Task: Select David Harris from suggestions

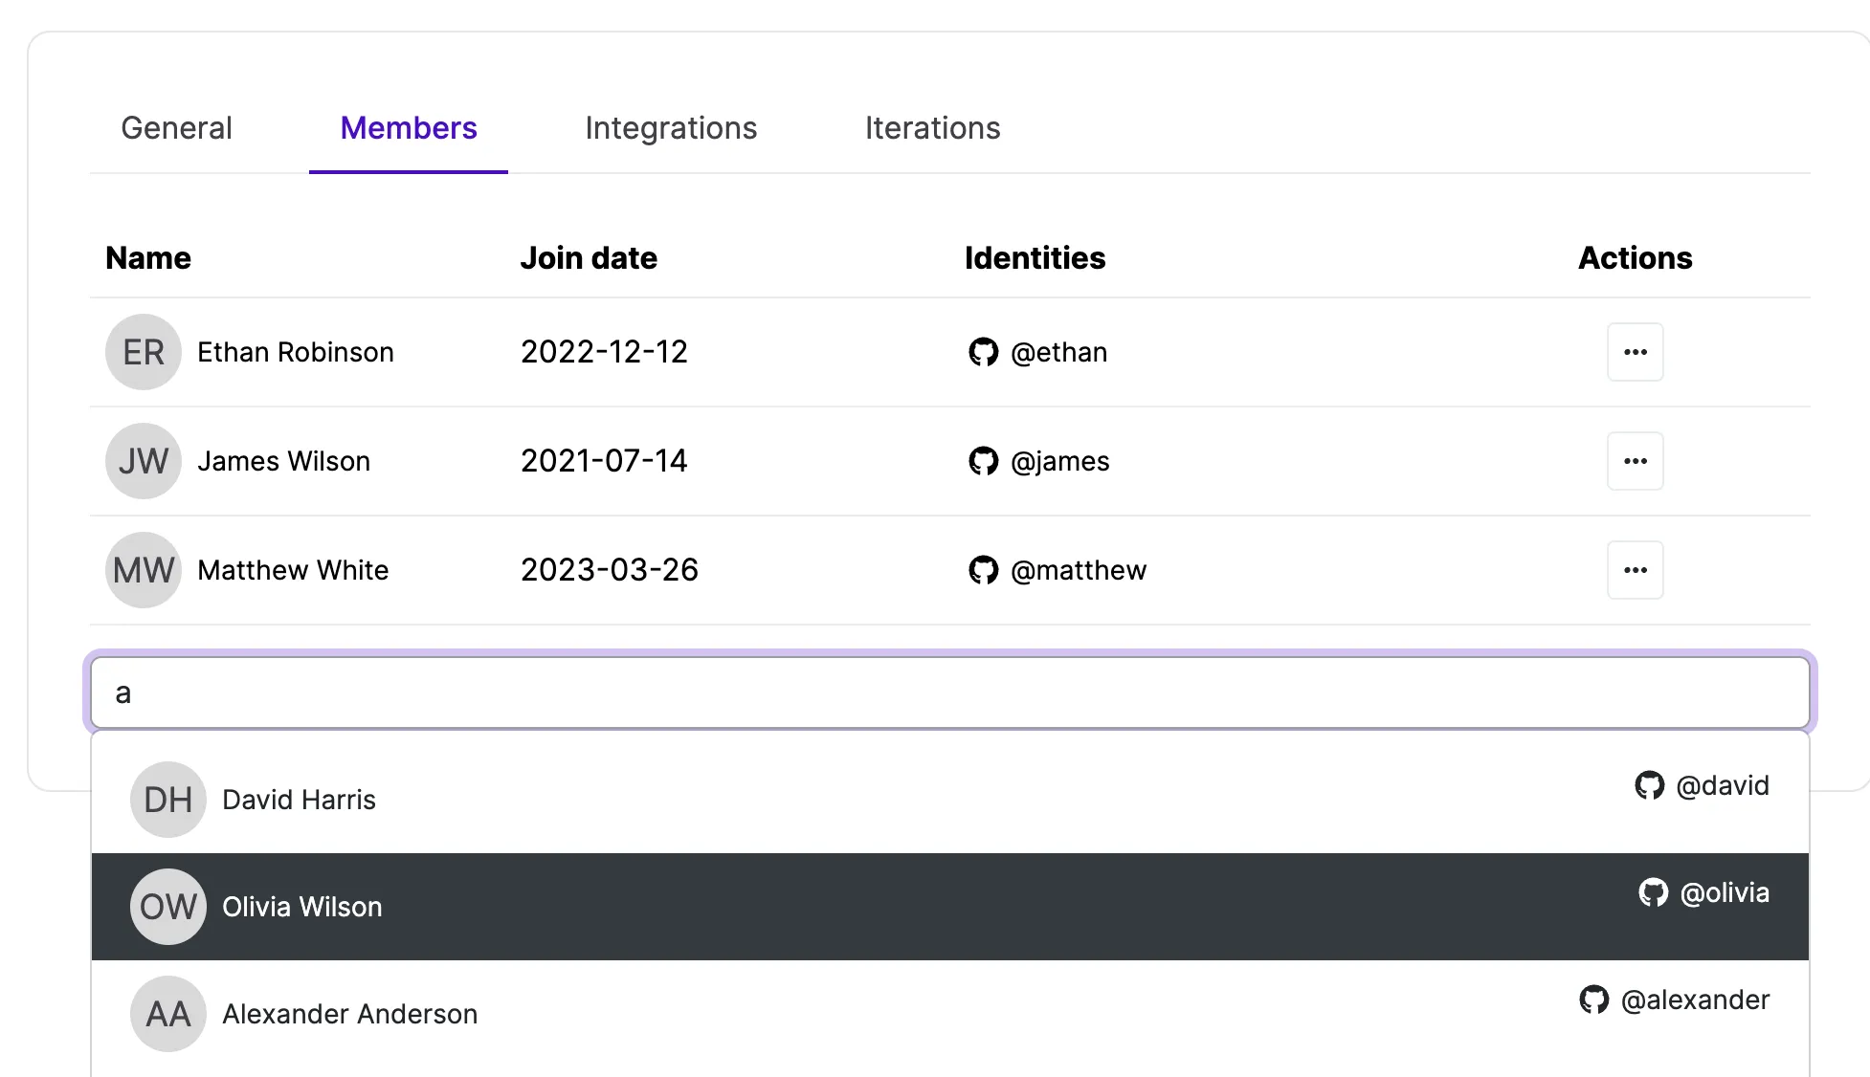Action: 950,800
